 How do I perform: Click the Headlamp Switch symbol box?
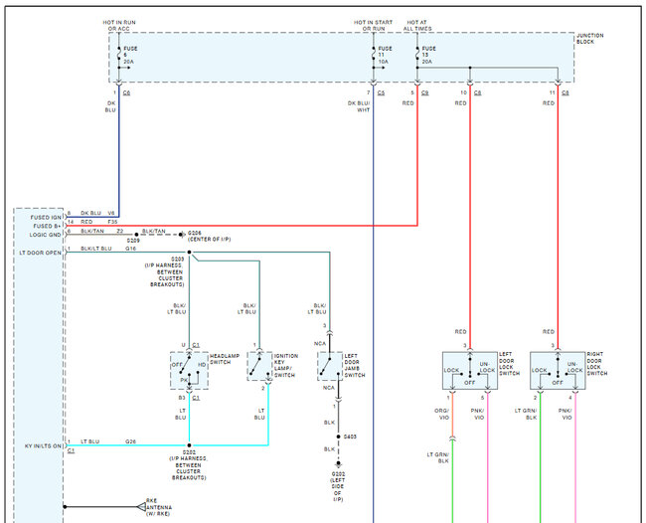[x=189, y=371]
